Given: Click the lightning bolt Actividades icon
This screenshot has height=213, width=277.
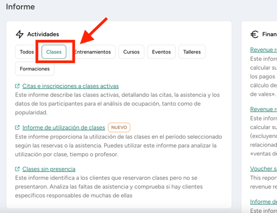Looking at the screenshot, I should (x=20, y=34).
